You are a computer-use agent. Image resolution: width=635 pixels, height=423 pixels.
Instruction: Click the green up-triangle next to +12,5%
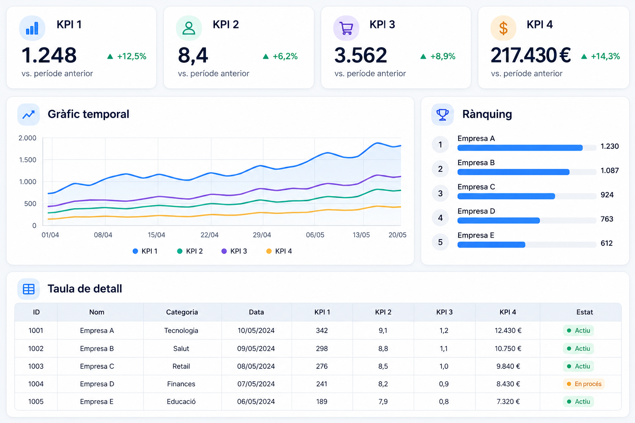110,57
